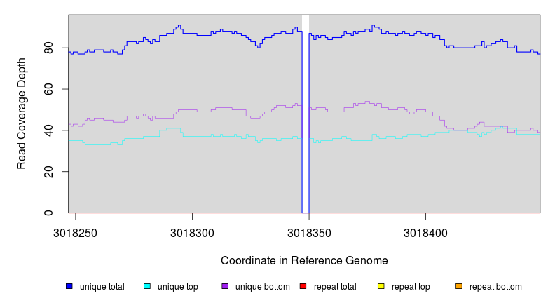This screenshot has height=303, width=555.
Task: Click the purple unique bottom legend swatch
Action: (225, 286)
